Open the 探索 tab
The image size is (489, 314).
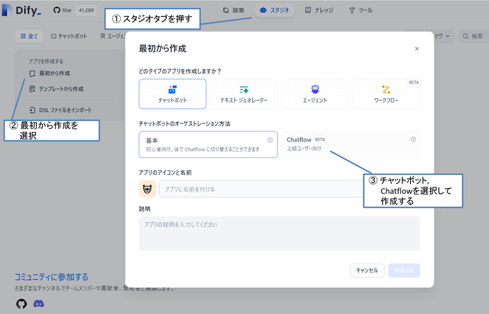[233, 10]
